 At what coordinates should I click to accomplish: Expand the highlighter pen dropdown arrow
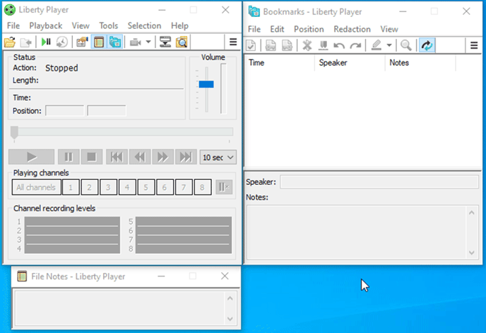coord(389,45)
